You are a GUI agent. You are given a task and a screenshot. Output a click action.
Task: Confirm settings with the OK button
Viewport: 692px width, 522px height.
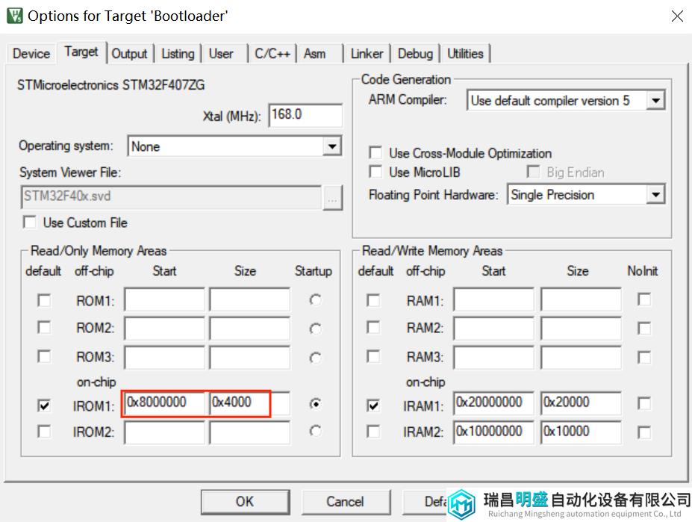click(x=246, y=502)
